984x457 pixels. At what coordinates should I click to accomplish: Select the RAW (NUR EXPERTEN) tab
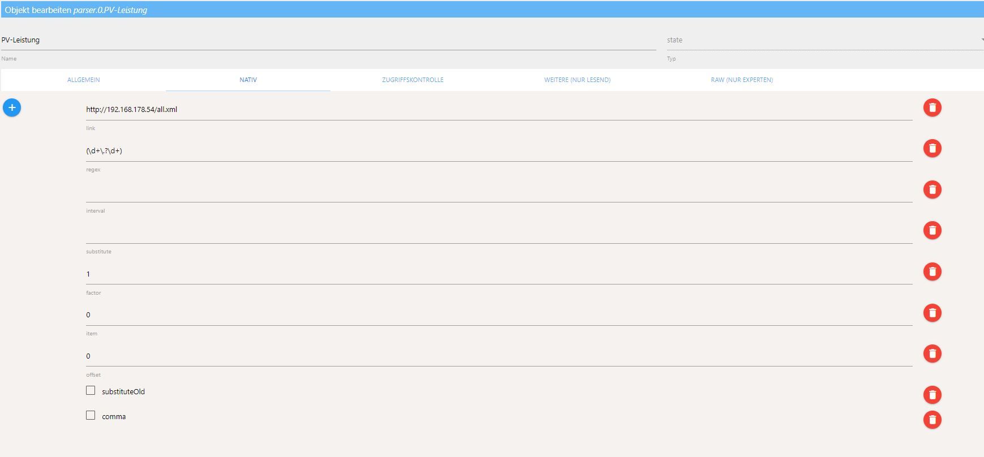click(x=742, y=80)
